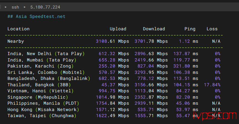The height and width of the screenshot is (124, 239).
Task: Click the 5.180.77.224 breadcrumb host
Action: pyautogui.click(x=45, y=7)
